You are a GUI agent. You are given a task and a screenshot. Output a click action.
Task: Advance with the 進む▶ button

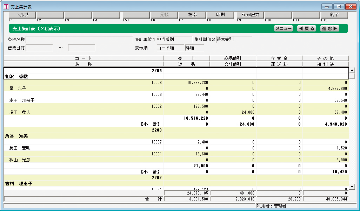click(x=330, y=29)
